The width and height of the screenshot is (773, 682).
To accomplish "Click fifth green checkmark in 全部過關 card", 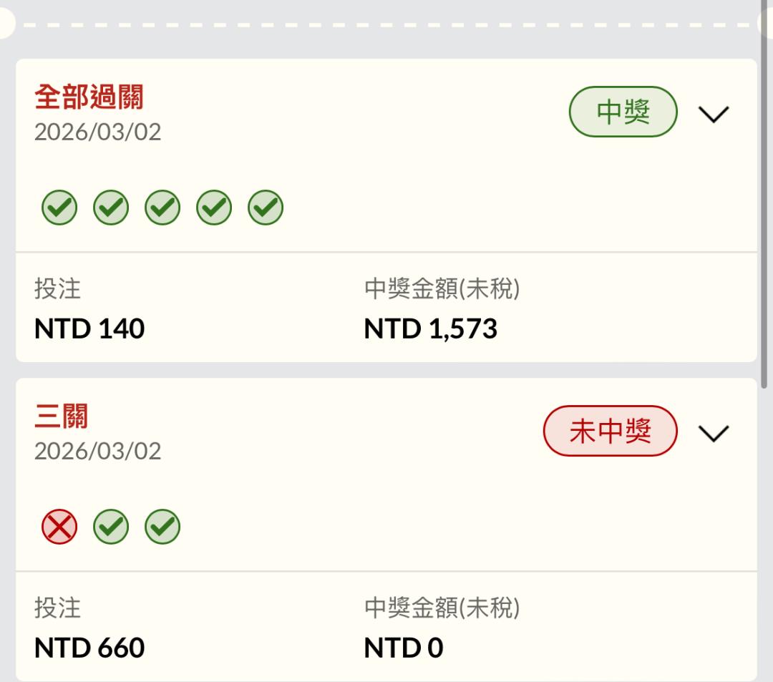I will [266, 208].
